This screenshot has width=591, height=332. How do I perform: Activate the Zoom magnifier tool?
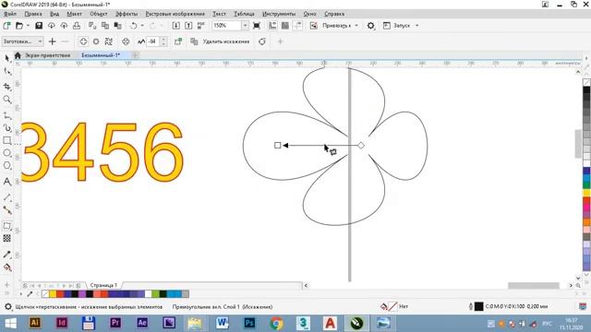tap(6, 100)
